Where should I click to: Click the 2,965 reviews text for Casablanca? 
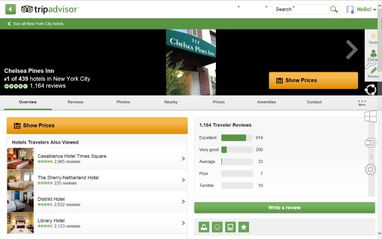click(x=67, y=162)
